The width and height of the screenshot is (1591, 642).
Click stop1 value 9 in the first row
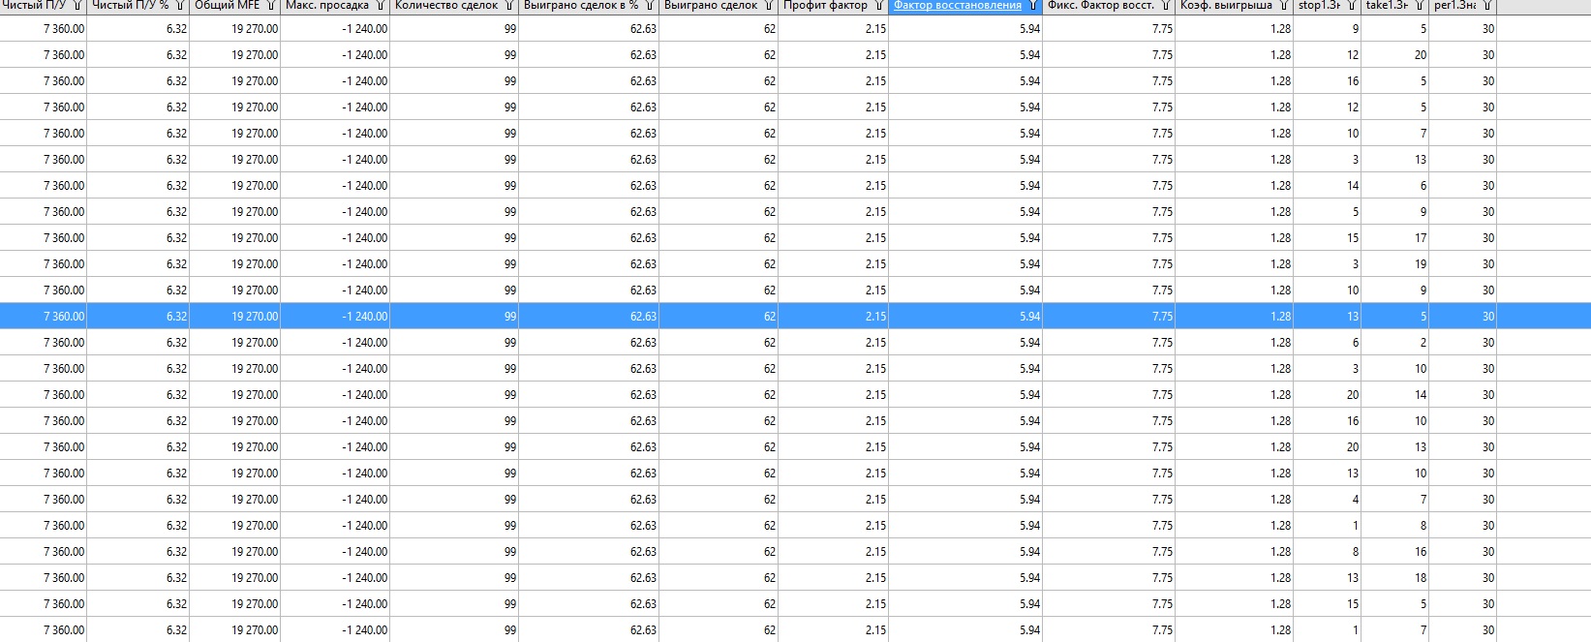1356,29
